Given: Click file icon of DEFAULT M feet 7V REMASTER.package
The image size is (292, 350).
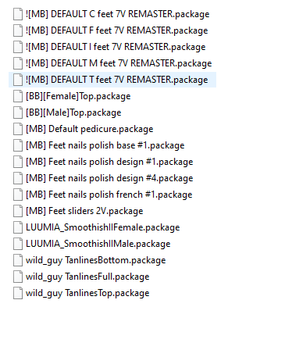Looking at the screenshot, I should tap(18, 63).
